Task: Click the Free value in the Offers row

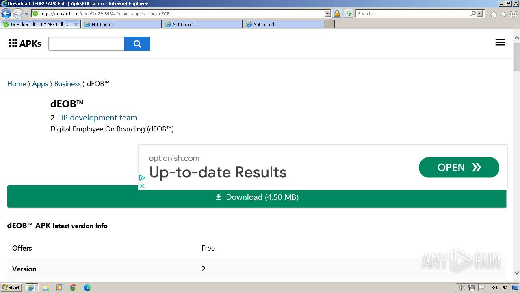Action: [x=208, y=248]
